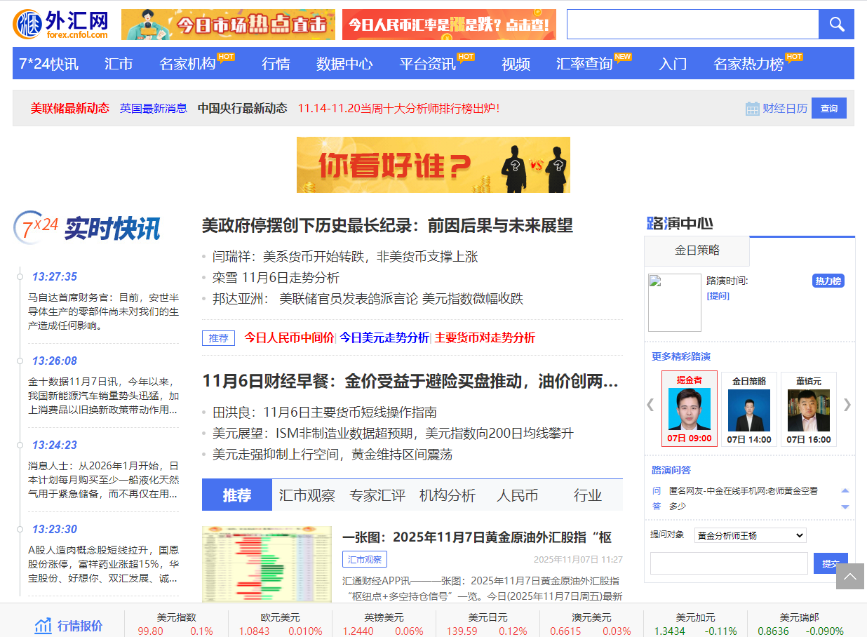Image resolution: width=867 pixels, height=637 pixels.
Task: Click the search input field at top
Action: click(x=691, y=24)
